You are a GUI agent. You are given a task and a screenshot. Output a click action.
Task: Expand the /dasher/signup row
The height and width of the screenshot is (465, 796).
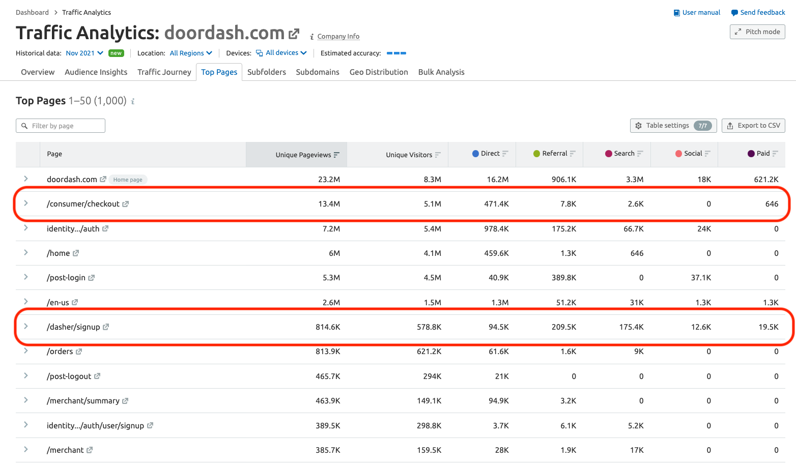26,326
